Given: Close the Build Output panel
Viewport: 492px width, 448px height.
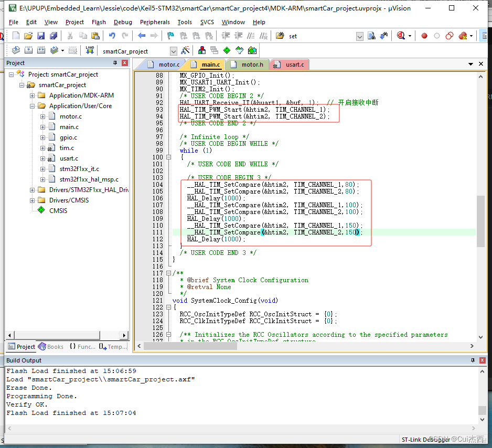Looking at the screenshot, I should (482, 360).
